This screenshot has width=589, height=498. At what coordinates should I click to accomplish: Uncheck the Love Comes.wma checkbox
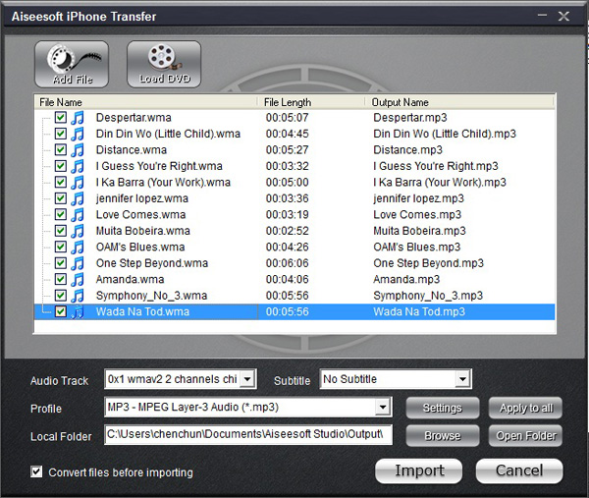coord(61,214)
